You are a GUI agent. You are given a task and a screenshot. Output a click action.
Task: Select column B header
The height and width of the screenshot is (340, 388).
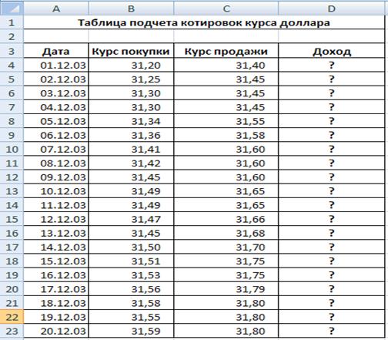click(131, 8)
